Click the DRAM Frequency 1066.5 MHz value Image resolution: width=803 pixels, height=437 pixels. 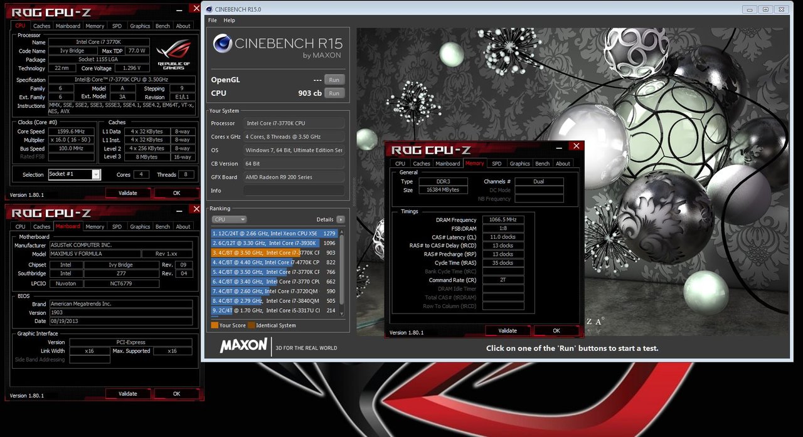click(x=503, y=220)
